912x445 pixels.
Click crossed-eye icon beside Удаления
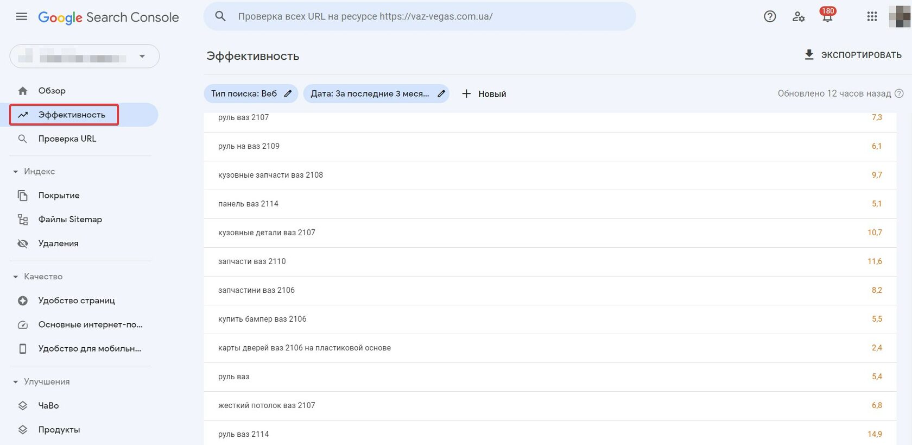point(23,243)
